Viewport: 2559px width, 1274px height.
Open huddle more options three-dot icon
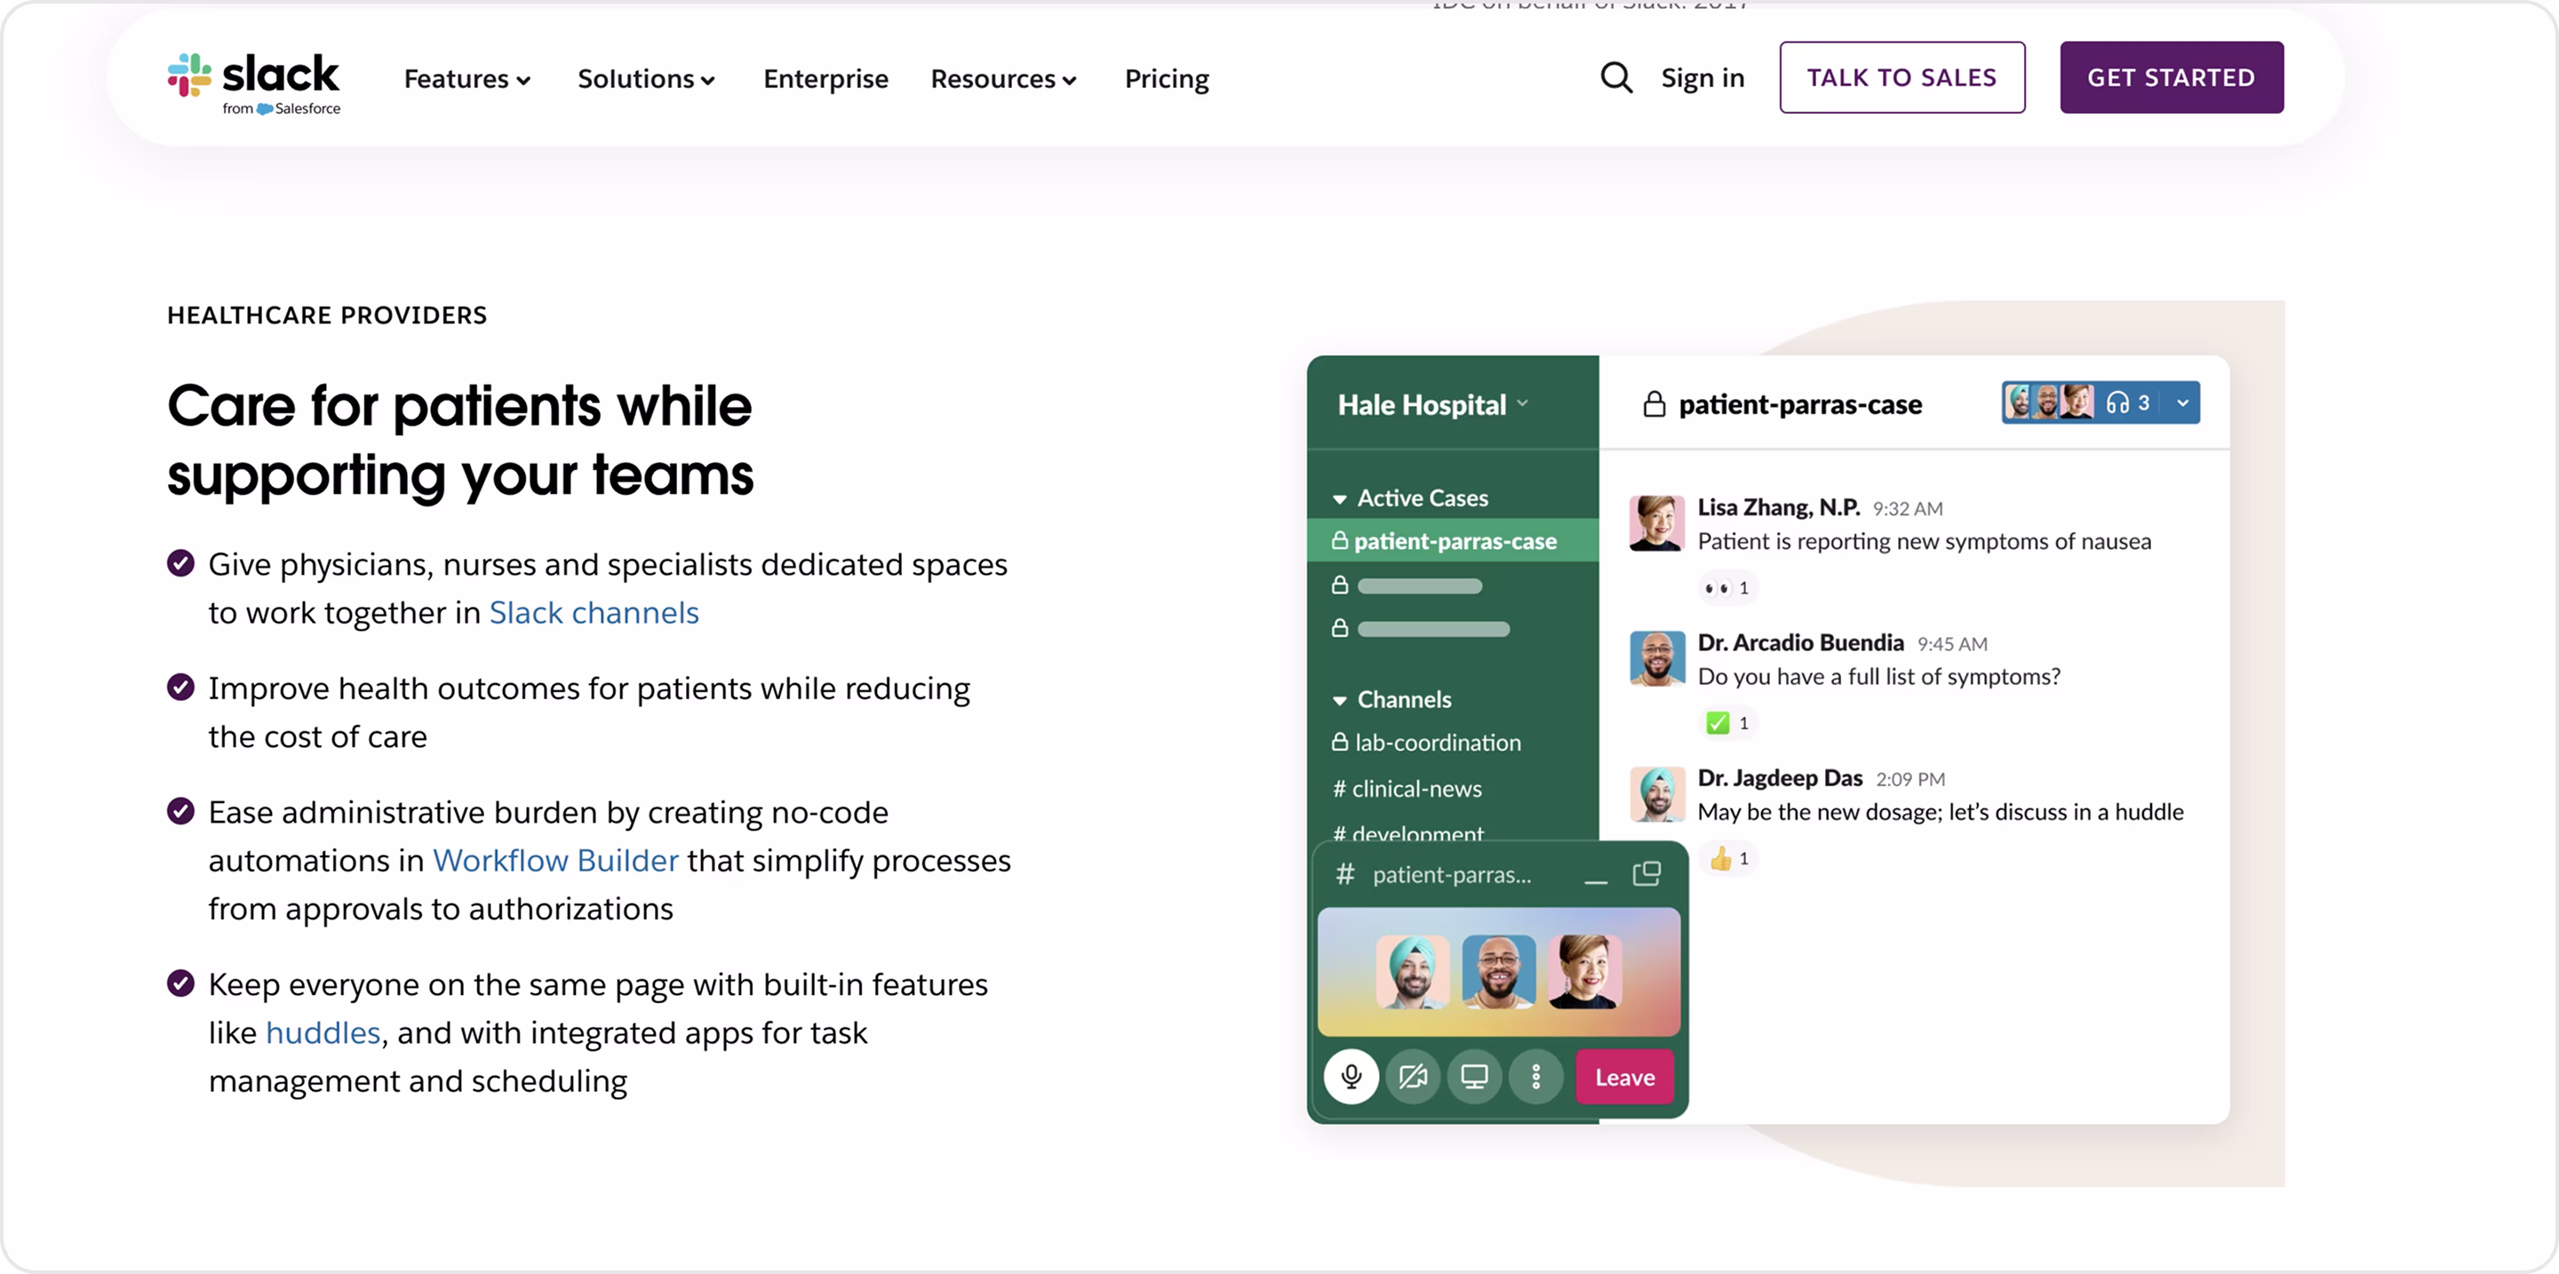click(x=1535, y=1077)
